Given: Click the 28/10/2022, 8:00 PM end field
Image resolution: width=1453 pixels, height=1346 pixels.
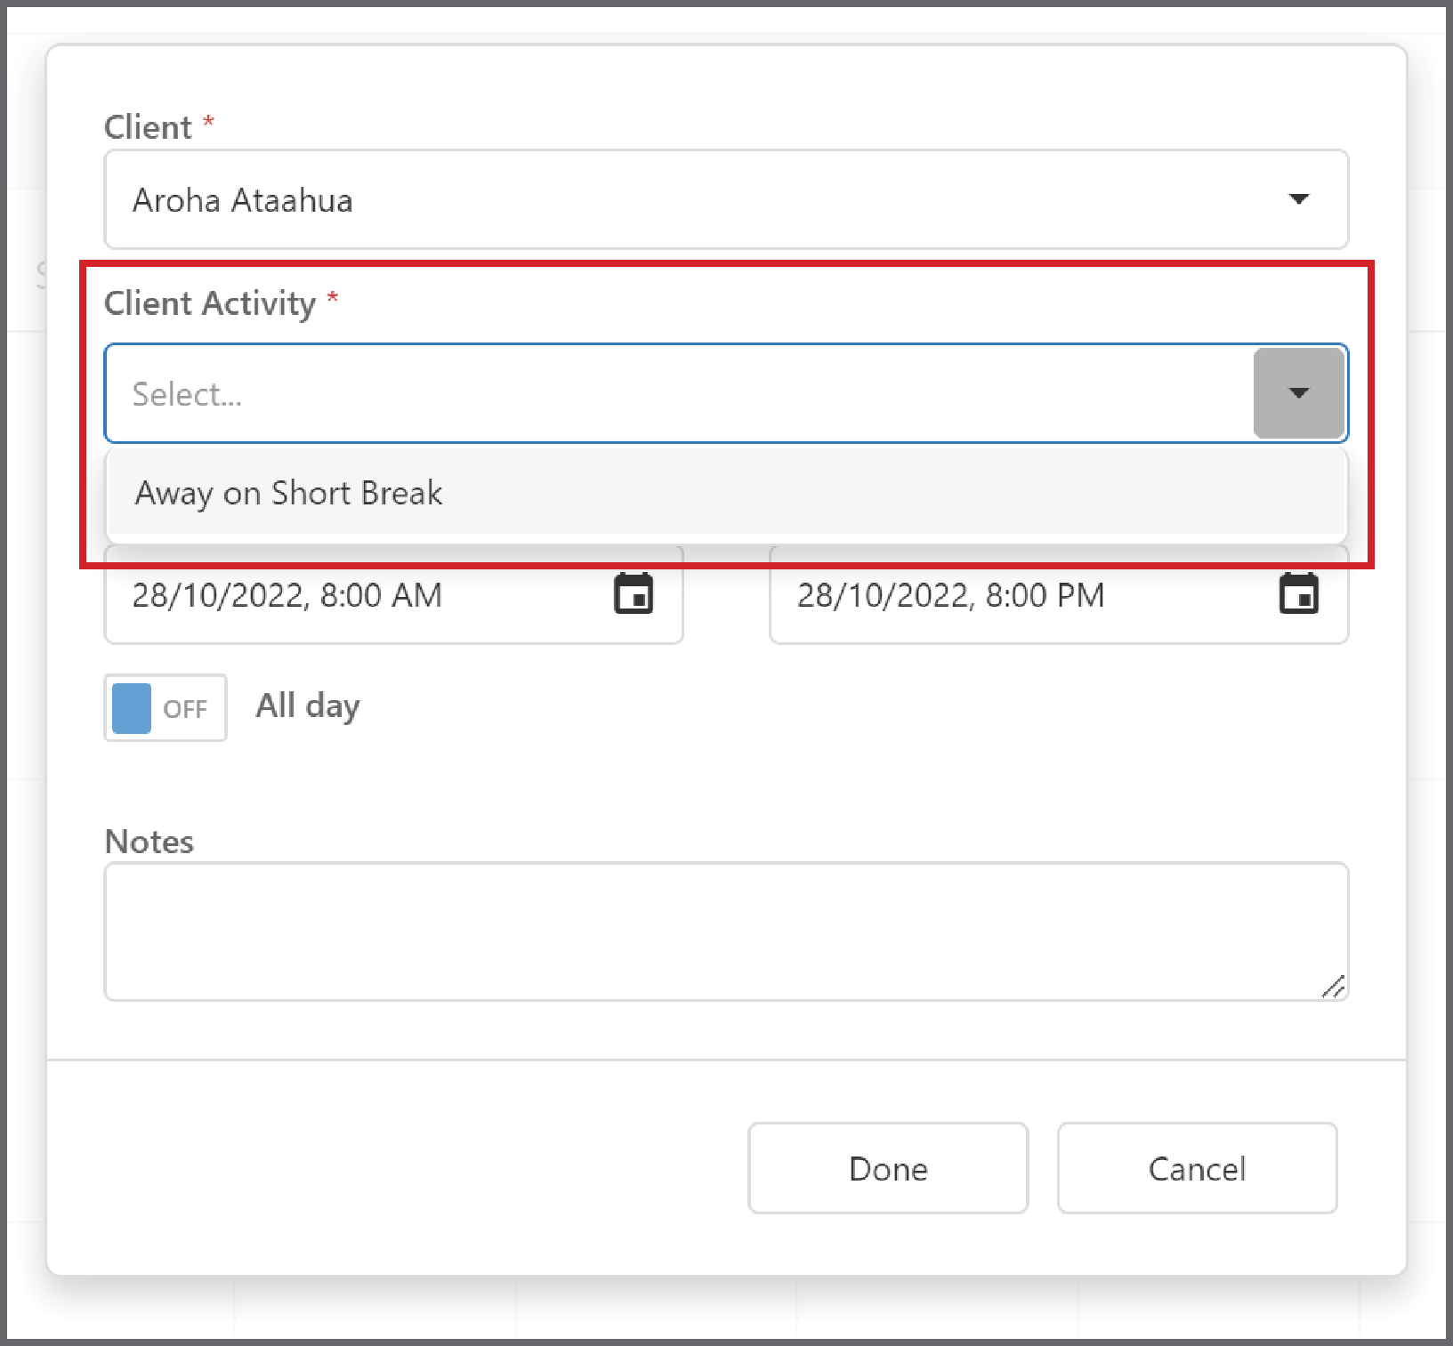Looking at the screenshot, I should click(x=1059, y=594).
